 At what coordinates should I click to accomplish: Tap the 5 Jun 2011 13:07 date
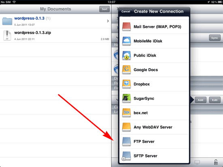(x=24, y=25)
